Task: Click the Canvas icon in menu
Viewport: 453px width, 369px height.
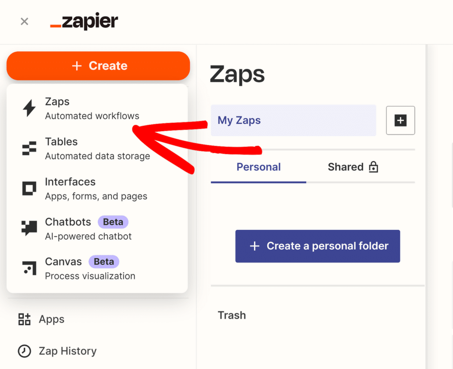Action: (29, 268)
